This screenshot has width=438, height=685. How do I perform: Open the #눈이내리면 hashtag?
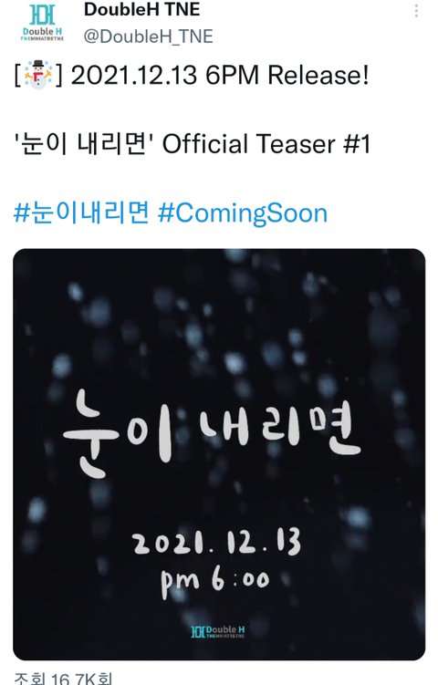pyautogui.click(x=82, y=213)
